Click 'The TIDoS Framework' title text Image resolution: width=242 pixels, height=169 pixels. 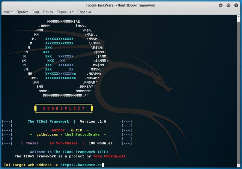(x=49, y=122)
